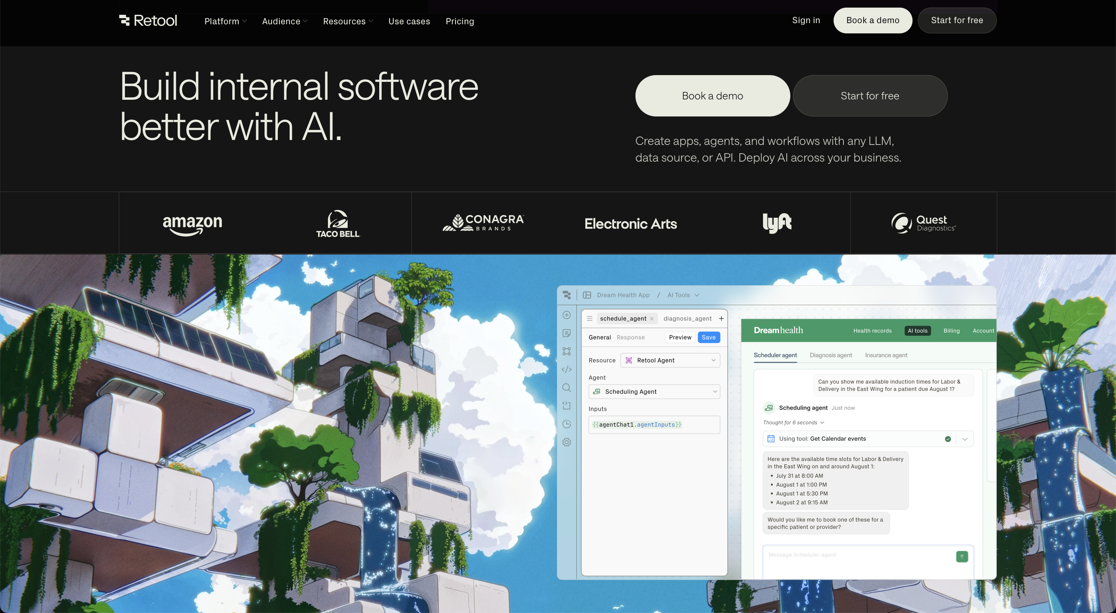Expand the Resources menu
The height and width of the screenshot is (613, 1116).
pos(348,21)
